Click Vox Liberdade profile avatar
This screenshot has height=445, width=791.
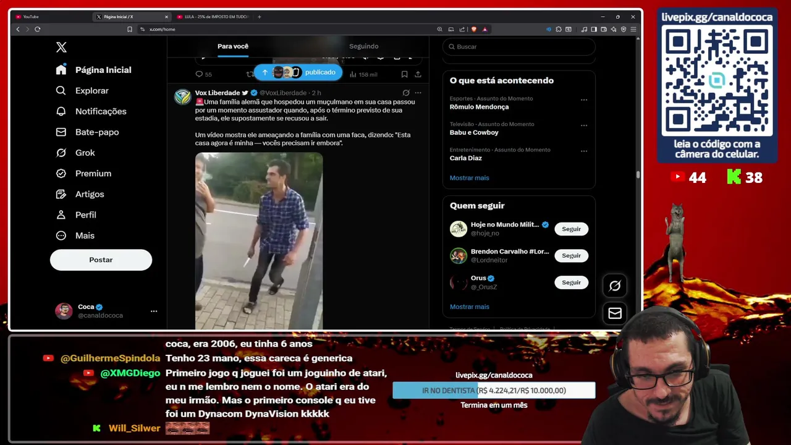[x=182, y=97]
